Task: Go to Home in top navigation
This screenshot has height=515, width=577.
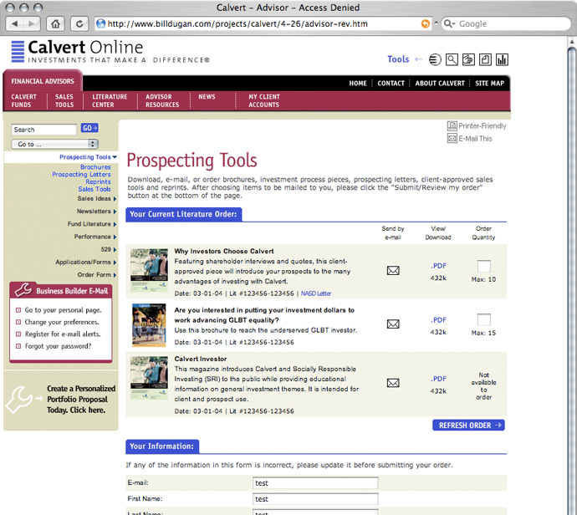Action: pyautogui.click(x=358, y=83)
